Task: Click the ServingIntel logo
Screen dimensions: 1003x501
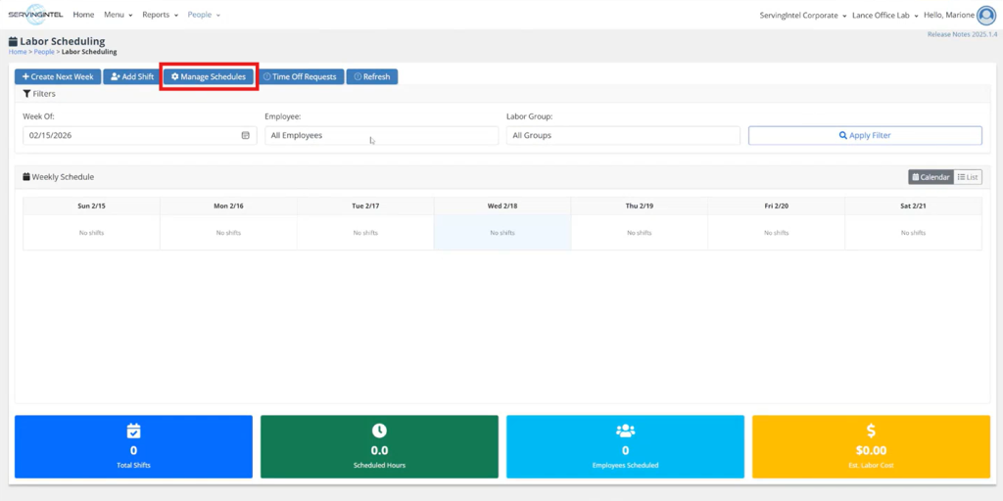Action: [35, 15]
